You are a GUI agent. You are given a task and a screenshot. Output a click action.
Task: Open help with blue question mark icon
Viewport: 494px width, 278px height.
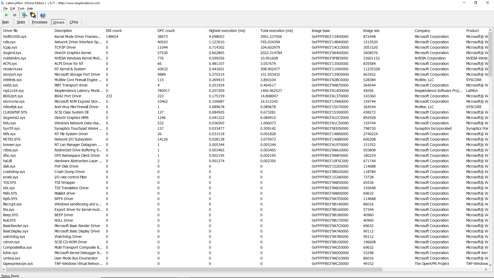tap(43, 15)
